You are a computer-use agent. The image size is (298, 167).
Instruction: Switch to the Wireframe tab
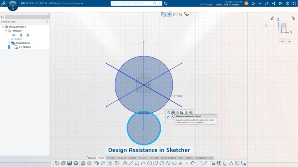pyautogui.click(x=111, y=158)
